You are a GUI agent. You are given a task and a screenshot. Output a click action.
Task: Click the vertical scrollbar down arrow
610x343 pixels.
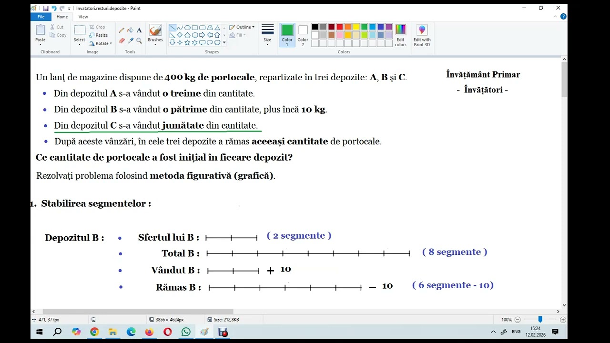coord(564,305)
